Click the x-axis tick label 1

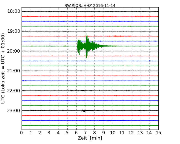[31, 133]
